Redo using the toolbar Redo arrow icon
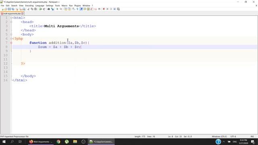This screenshot has height=145, width=258. [44, 9]
